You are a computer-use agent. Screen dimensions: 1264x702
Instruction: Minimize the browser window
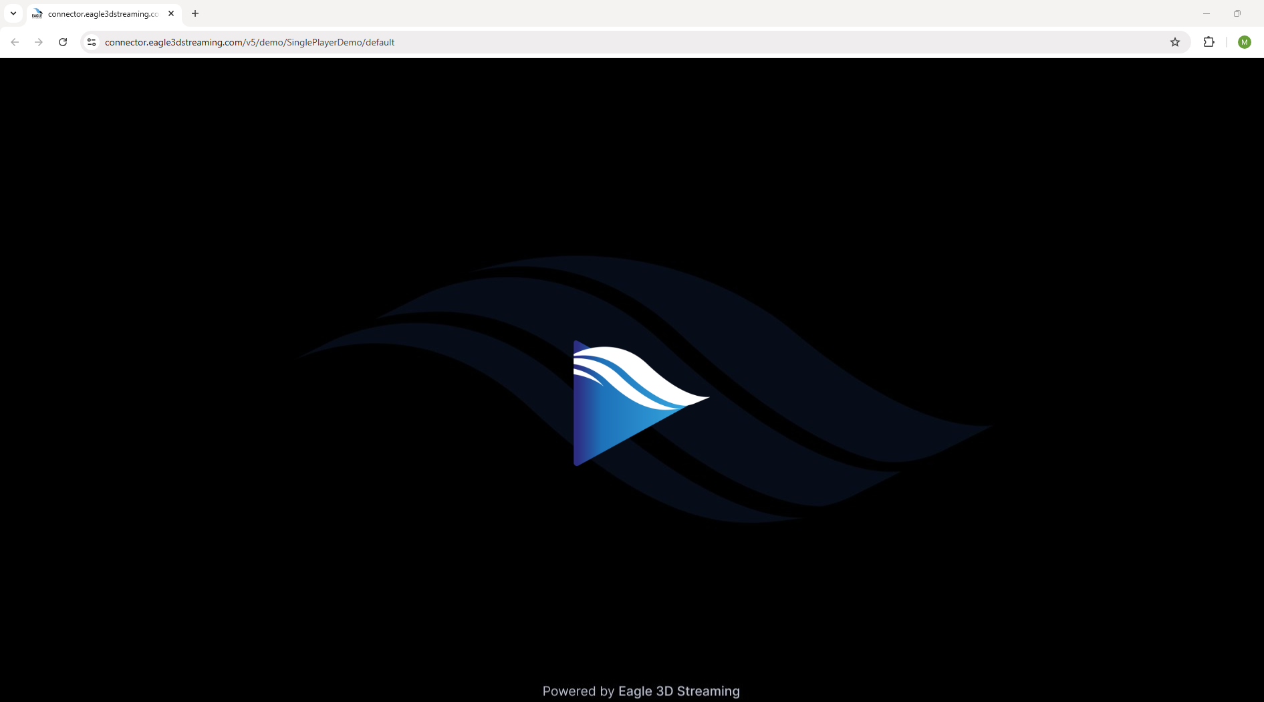coord(1206,13)
